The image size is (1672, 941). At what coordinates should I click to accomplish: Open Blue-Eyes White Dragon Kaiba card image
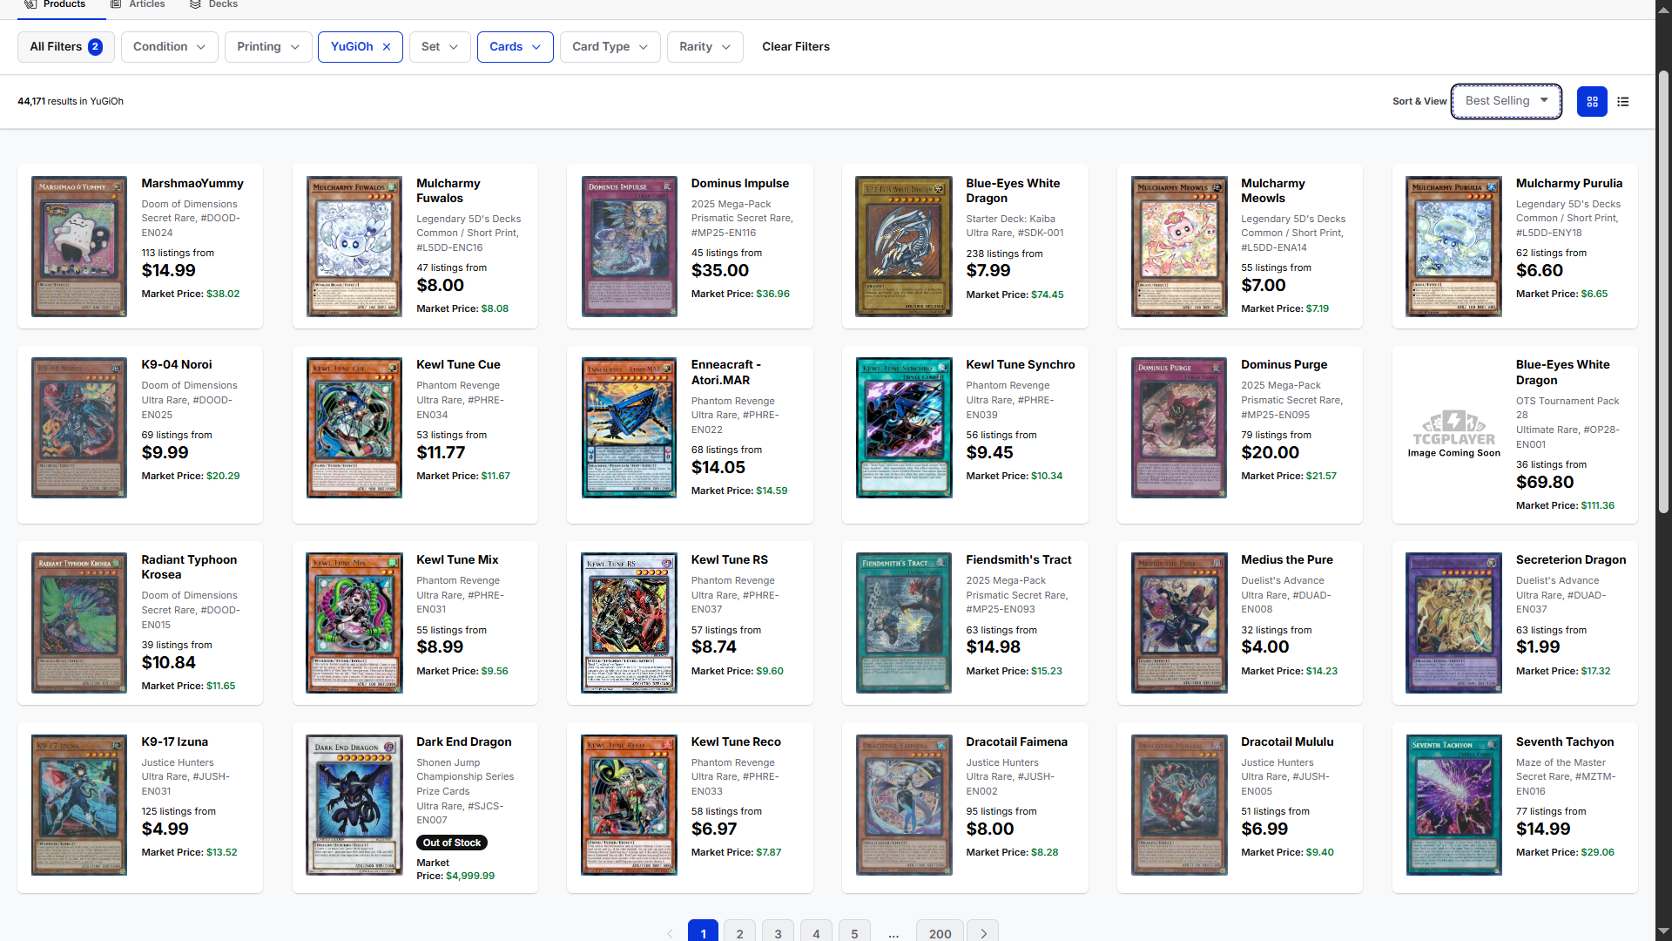pos(904,246)
